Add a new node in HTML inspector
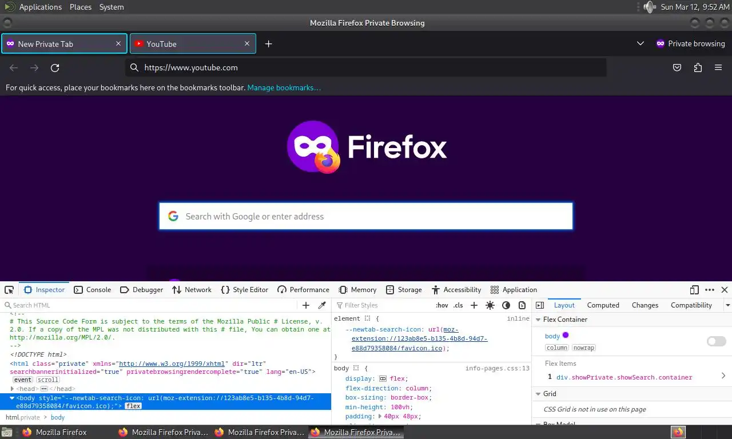This screenshot has width=732, height=439. pyautogui.click(x=306, y=305)
